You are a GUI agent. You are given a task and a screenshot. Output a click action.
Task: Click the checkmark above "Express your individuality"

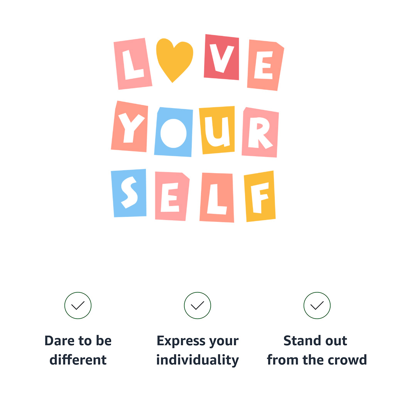click(x=197, y=306)
